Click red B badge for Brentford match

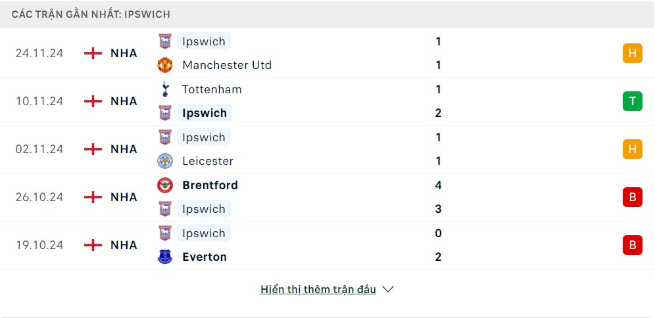(632, 197)
